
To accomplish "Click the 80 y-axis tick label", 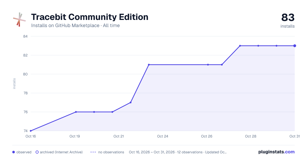I will point(25,74).
